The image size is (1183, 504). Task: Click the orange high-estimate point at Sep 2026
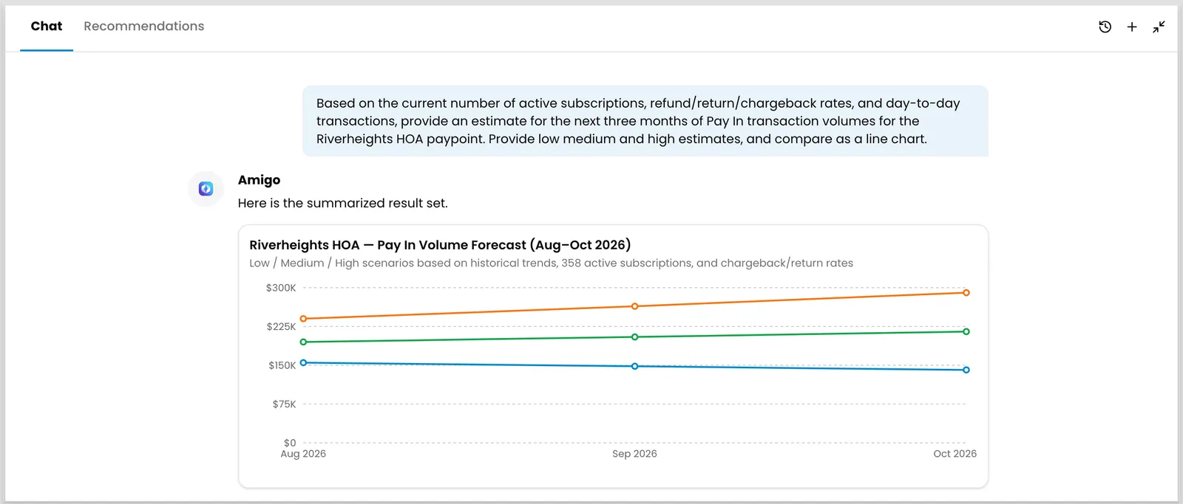click(x=634, y=306)
